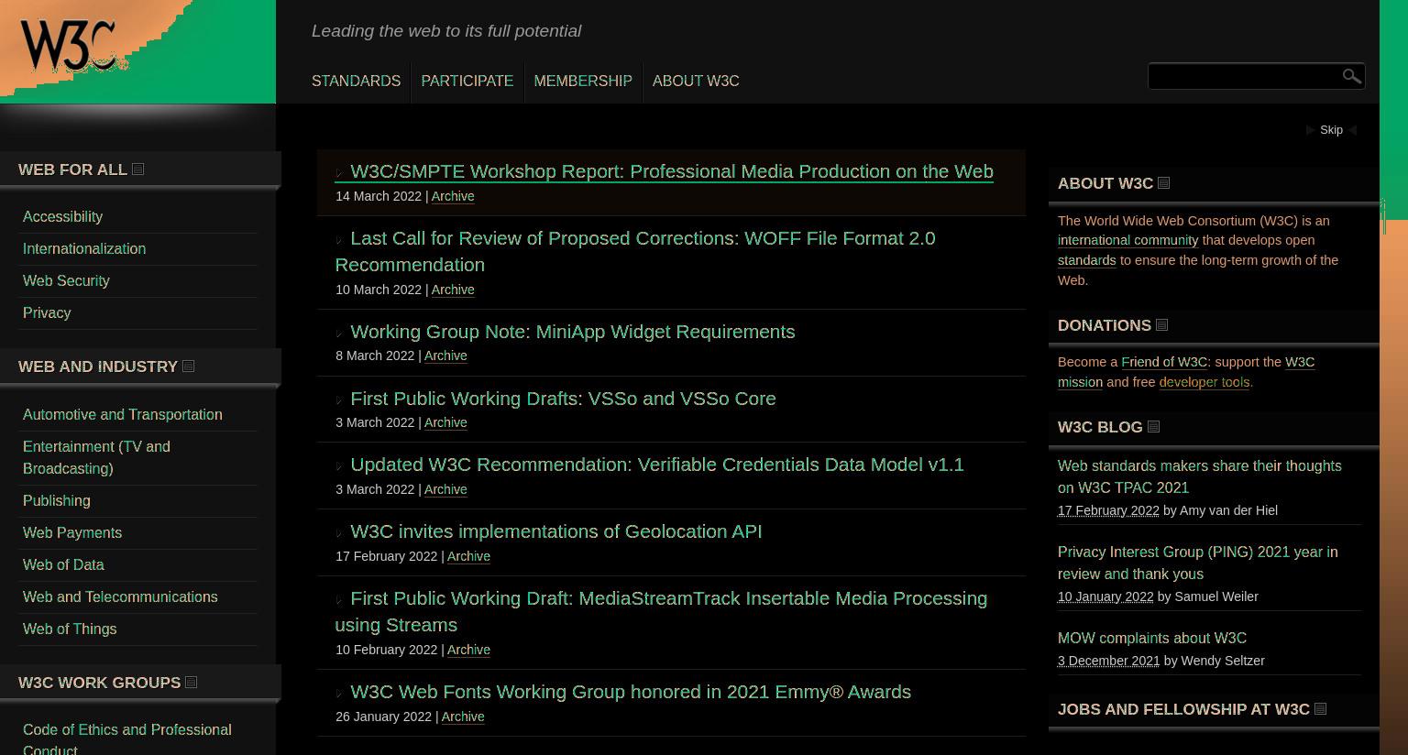
Task: Expand the VSSo and VSSo Core news arrow
Action: pyautogui.click(x=340, y=400)
